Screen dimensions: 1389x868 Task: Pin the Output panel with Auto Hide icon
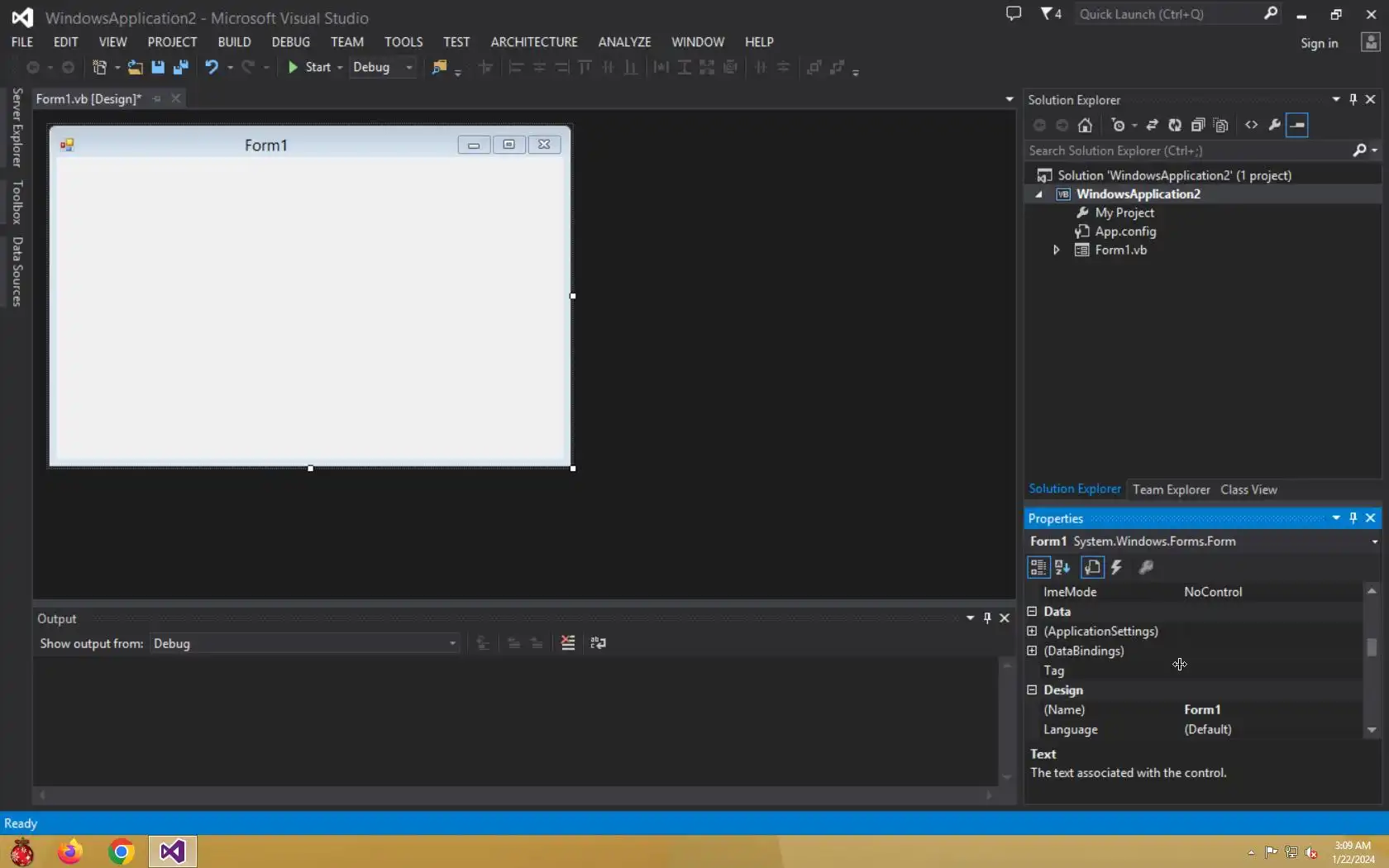987,618
